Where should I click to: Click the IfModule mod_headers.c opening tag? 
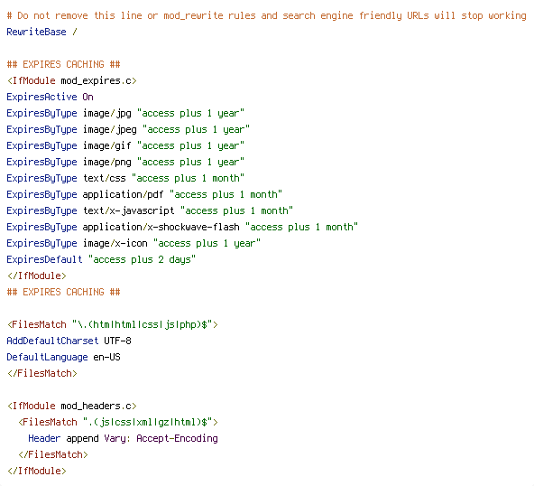click(72, 406)
